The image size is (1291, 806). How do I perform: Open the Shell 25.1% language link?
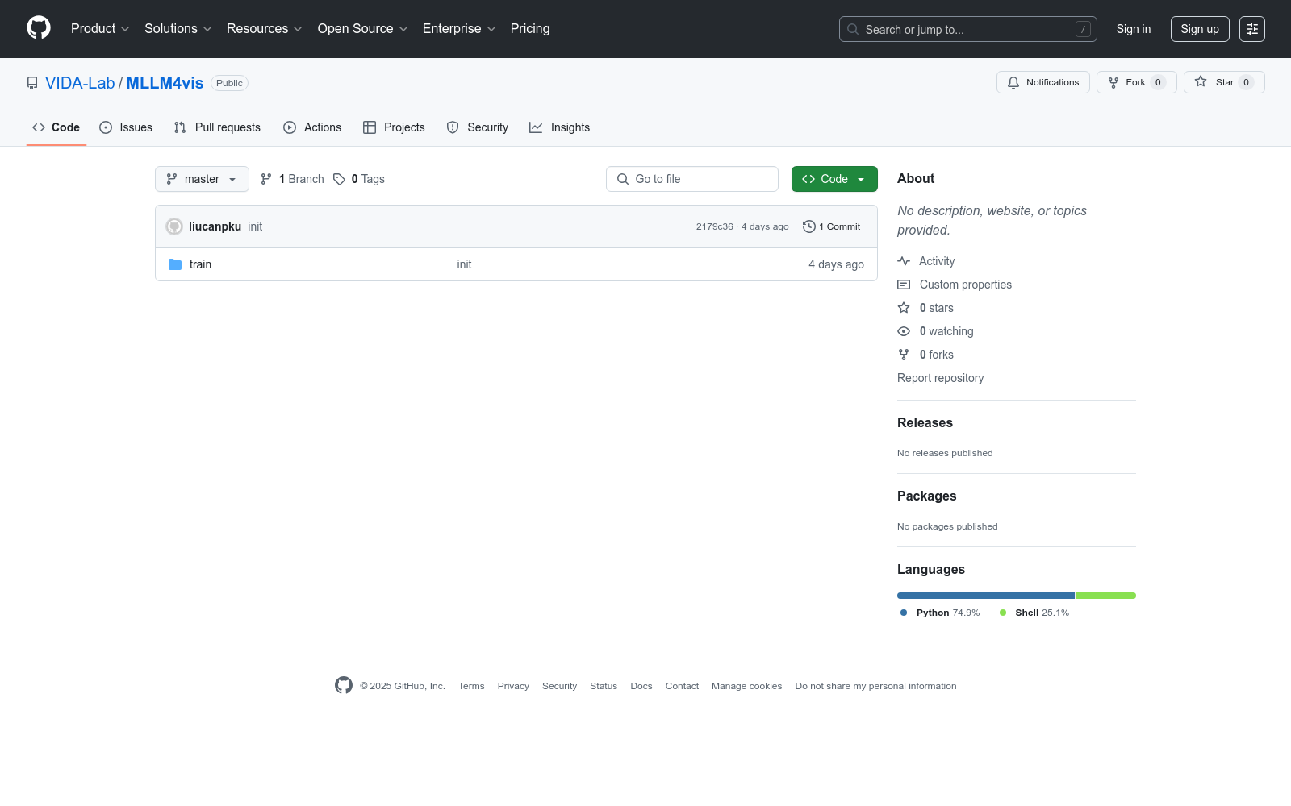pyautogui.click(x=1034, y=613)
